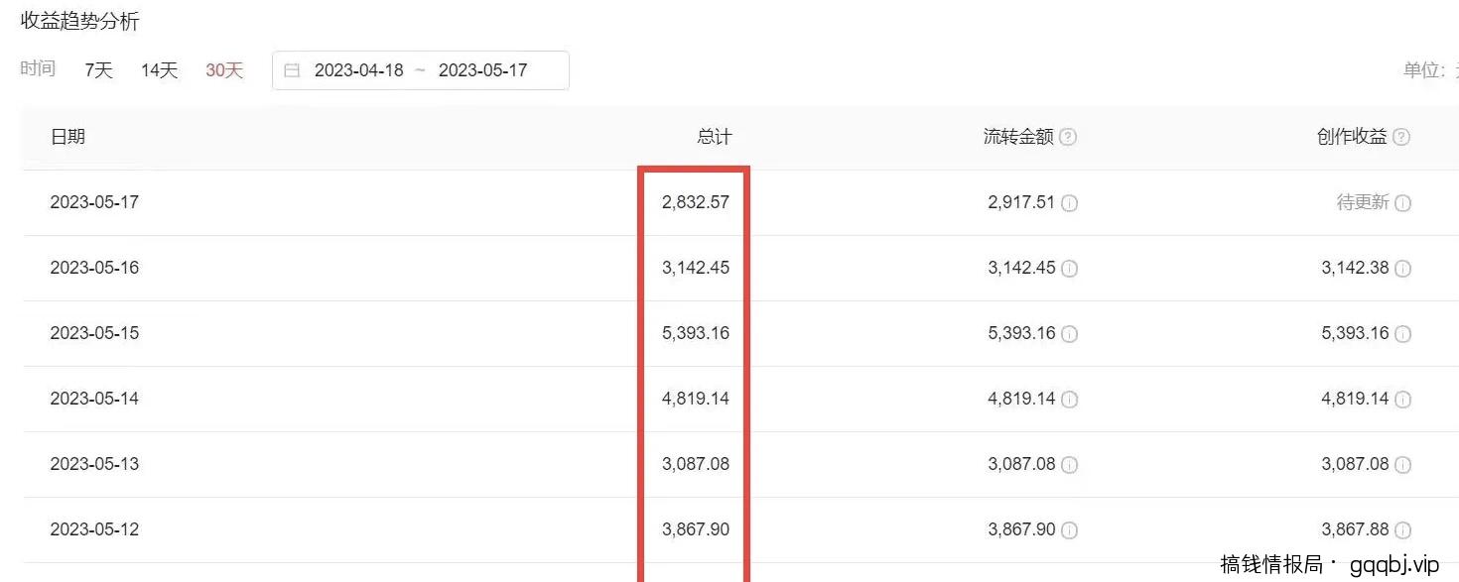Switch time range to 14天
This screenshot has width=1459, height=582.
(x=159, y=70)
